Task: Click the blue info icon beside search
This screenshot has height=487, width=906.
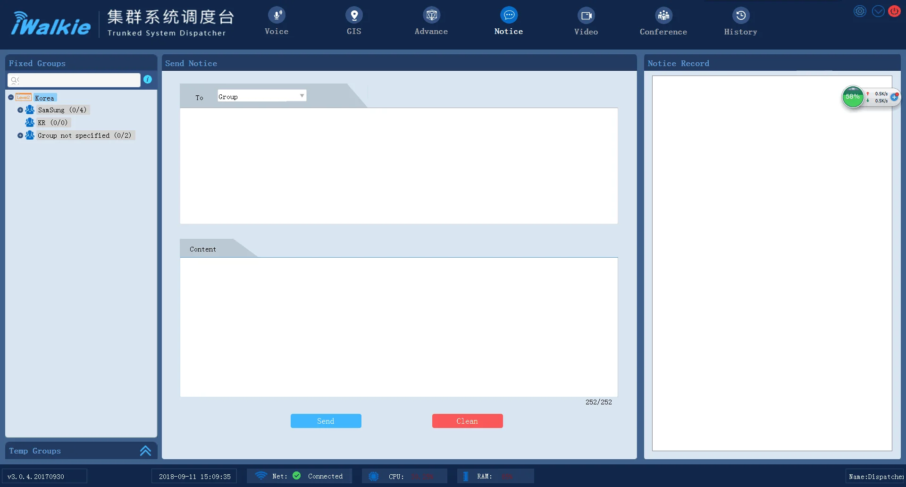Action: pos(148,80)
